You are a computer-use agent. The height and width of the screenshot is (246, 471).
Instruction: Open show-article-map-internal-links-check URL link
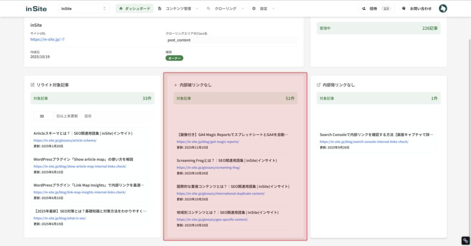pyautogui.click(x=80, y=166)
